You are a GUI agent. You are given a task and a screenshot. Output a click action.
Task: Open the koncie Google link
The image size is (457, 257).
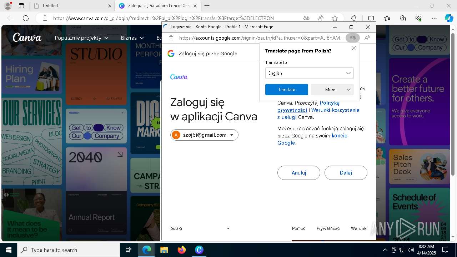pos(312,139)
